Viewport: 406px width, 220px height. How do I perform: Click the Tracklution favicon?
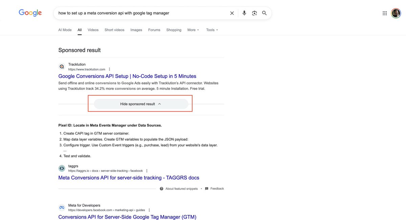62,67
